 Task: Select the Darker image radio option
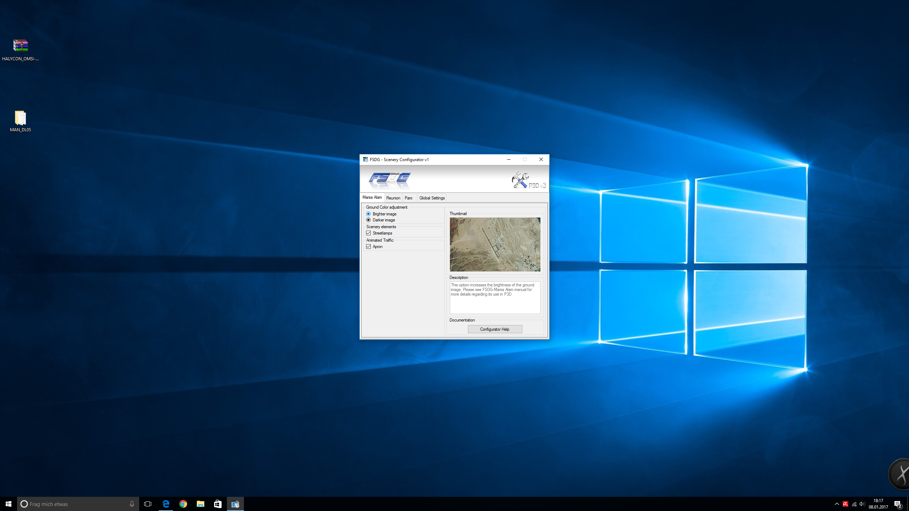click(x=369, y=220)
